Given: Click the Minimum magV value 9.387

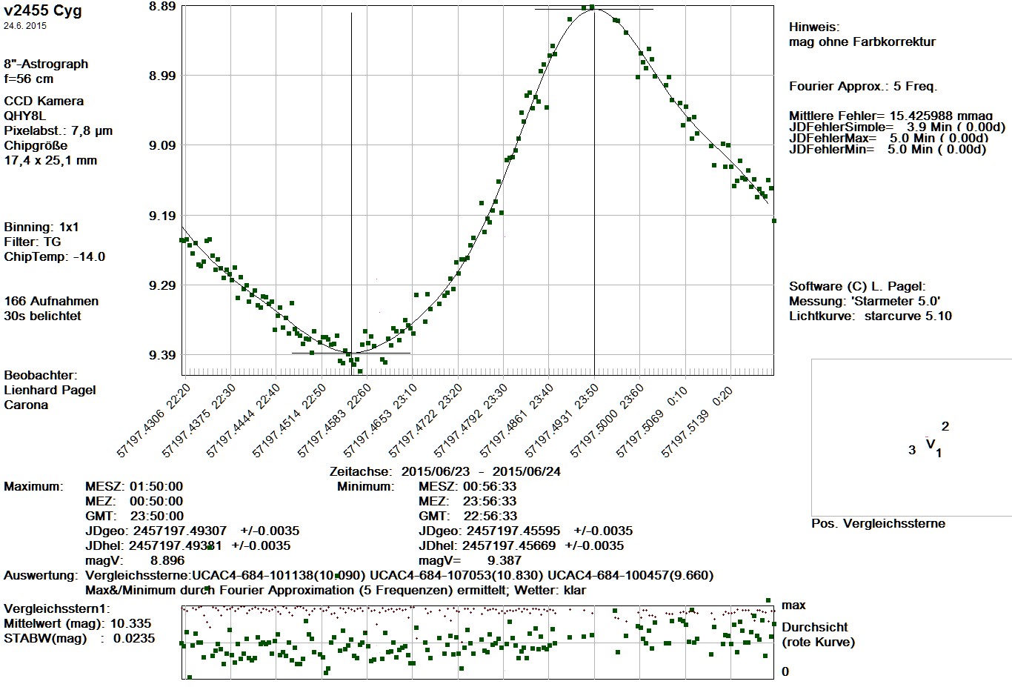Looking at the screenshot, I should (504, 560).
